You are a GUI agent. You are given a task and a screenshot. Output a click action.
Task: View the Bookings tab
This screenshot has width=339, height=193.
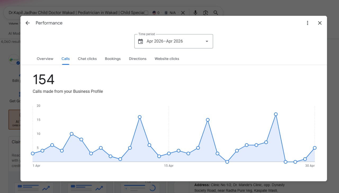tap(113, 59)
